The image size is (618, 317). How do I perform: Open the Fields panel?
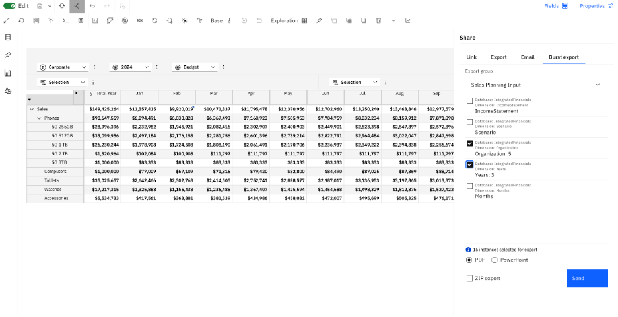coord(556,6)
